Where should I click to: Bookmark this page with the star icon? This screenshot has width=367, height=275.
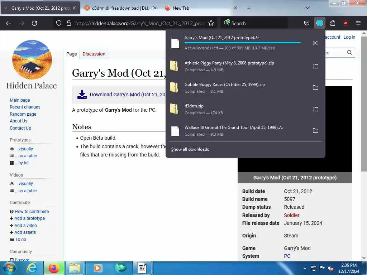tap(211, 23)
